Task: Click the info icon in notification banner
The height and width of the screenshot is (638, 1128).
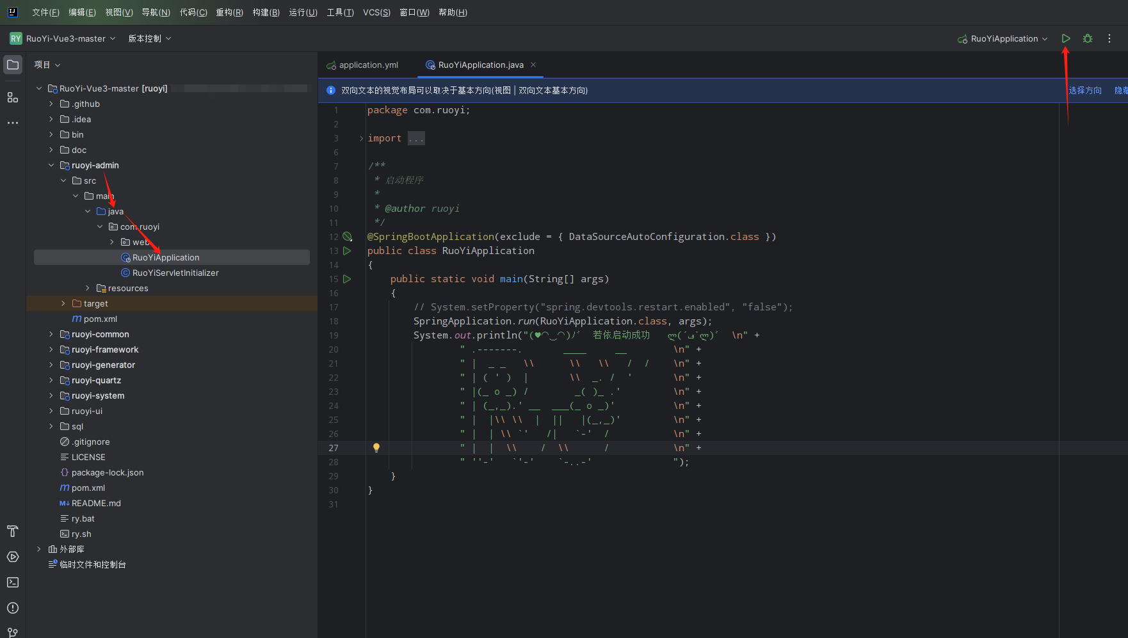Action: point(331,90)
